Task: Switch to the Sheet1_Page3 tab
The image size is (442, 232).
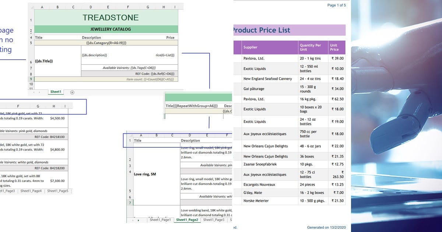Action: point(213,220)
